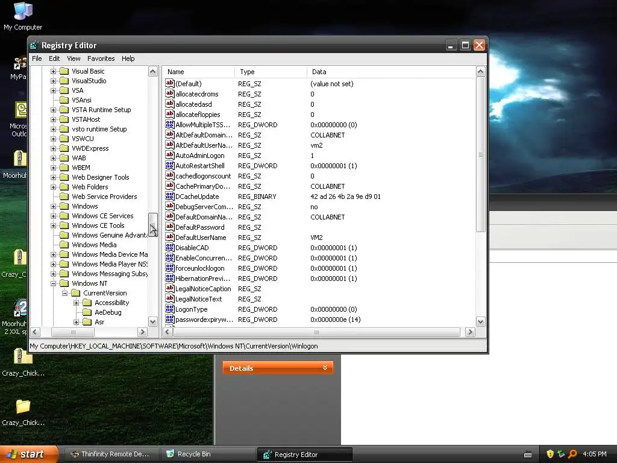Expand the Asr key
This screenshot has height=463, width=617.
click(77, 322)
